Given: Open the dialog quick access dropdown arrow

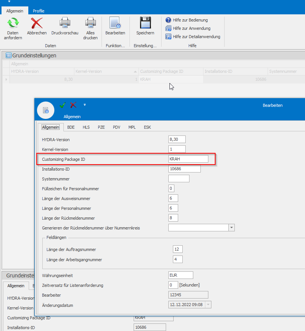Looking at the screenshot, I should tap(85, 105).
